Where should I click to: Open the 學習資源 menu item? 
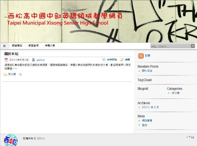[x=33, y=45]
